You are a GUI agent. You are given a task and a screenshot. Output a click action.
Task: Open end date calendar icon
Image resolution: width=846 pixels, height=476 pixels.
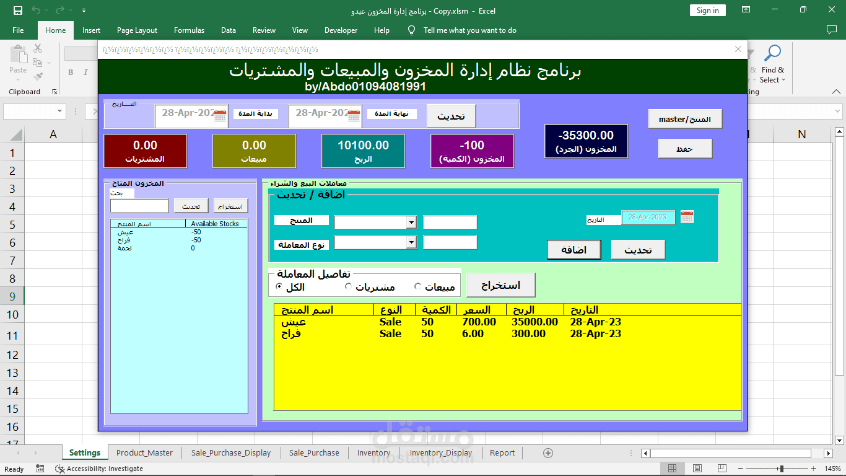(x=354, y=115)
